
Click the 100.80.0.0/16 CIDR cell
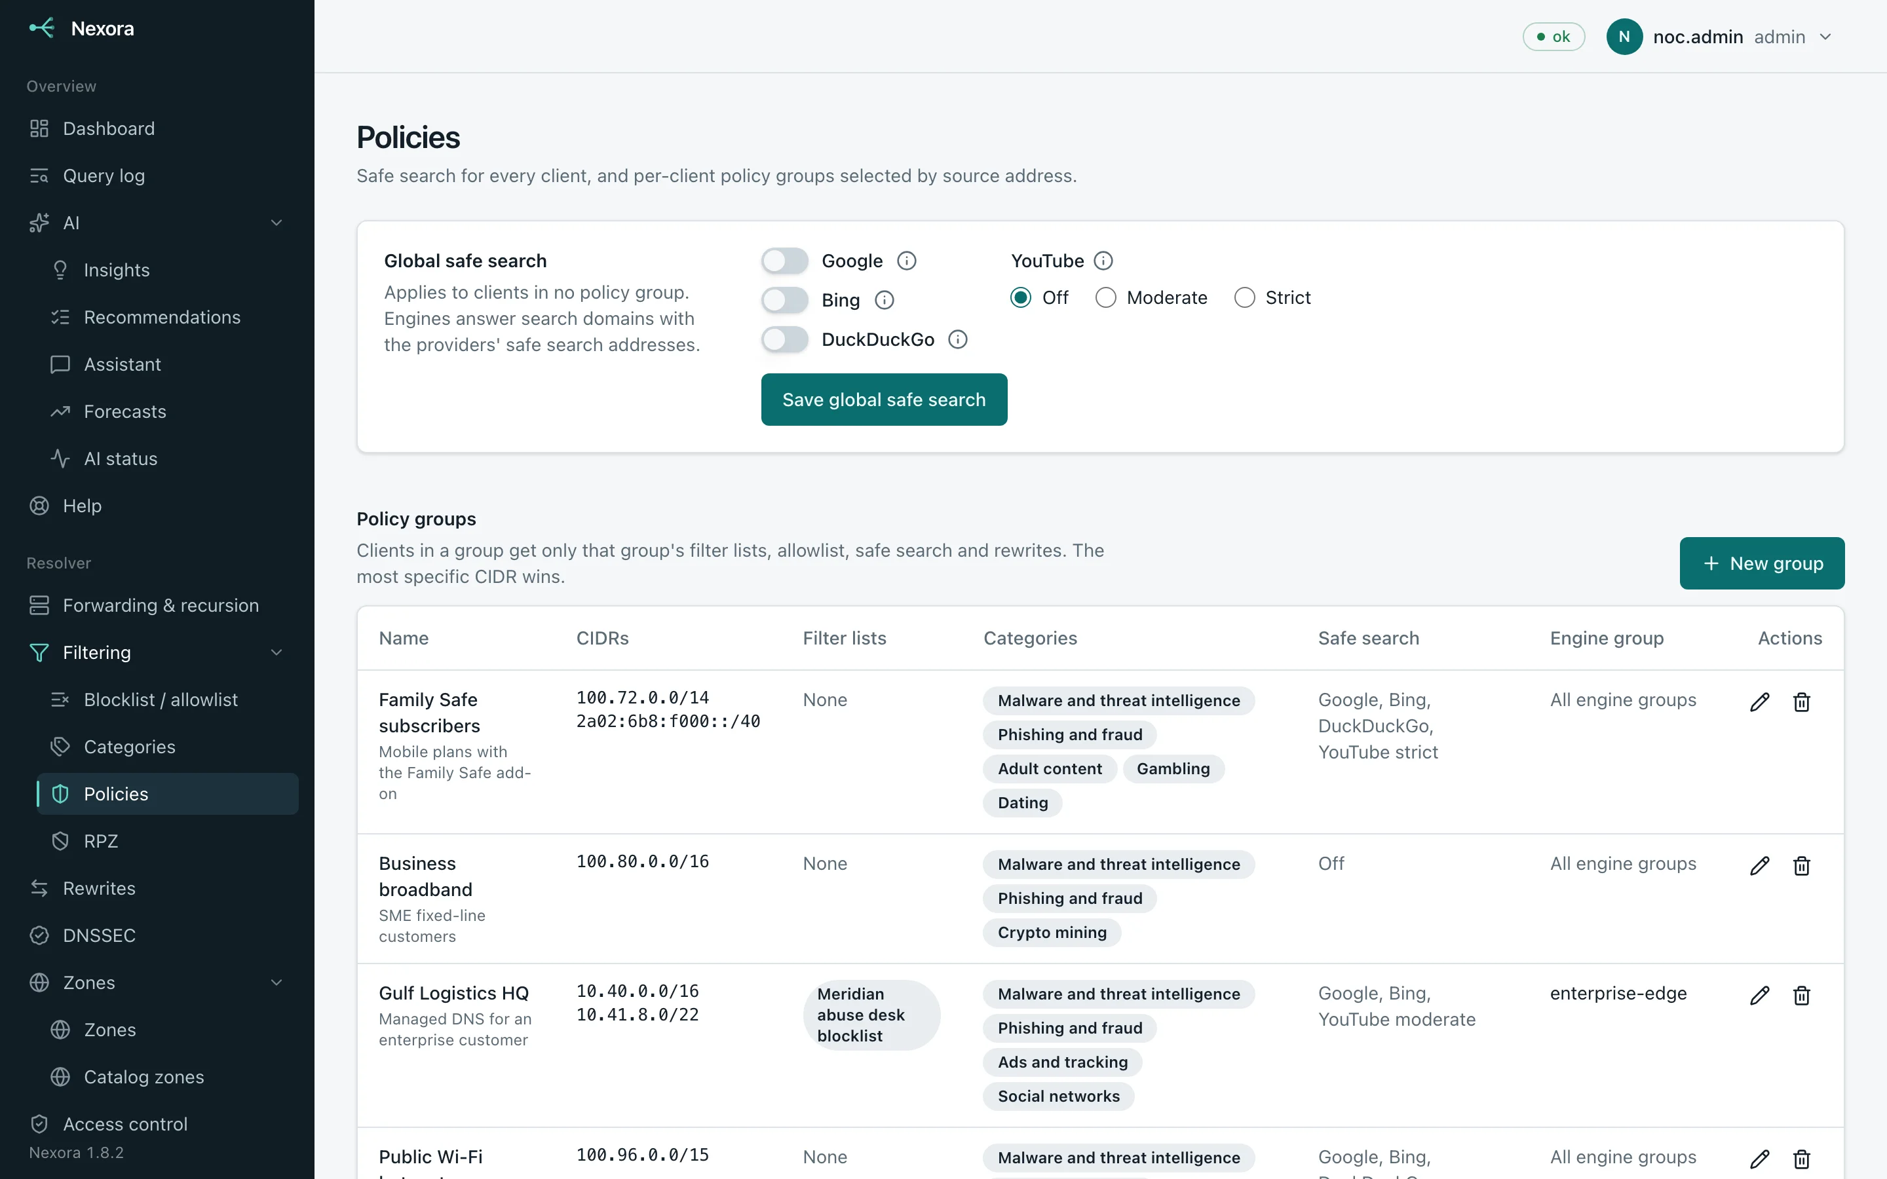643,861
